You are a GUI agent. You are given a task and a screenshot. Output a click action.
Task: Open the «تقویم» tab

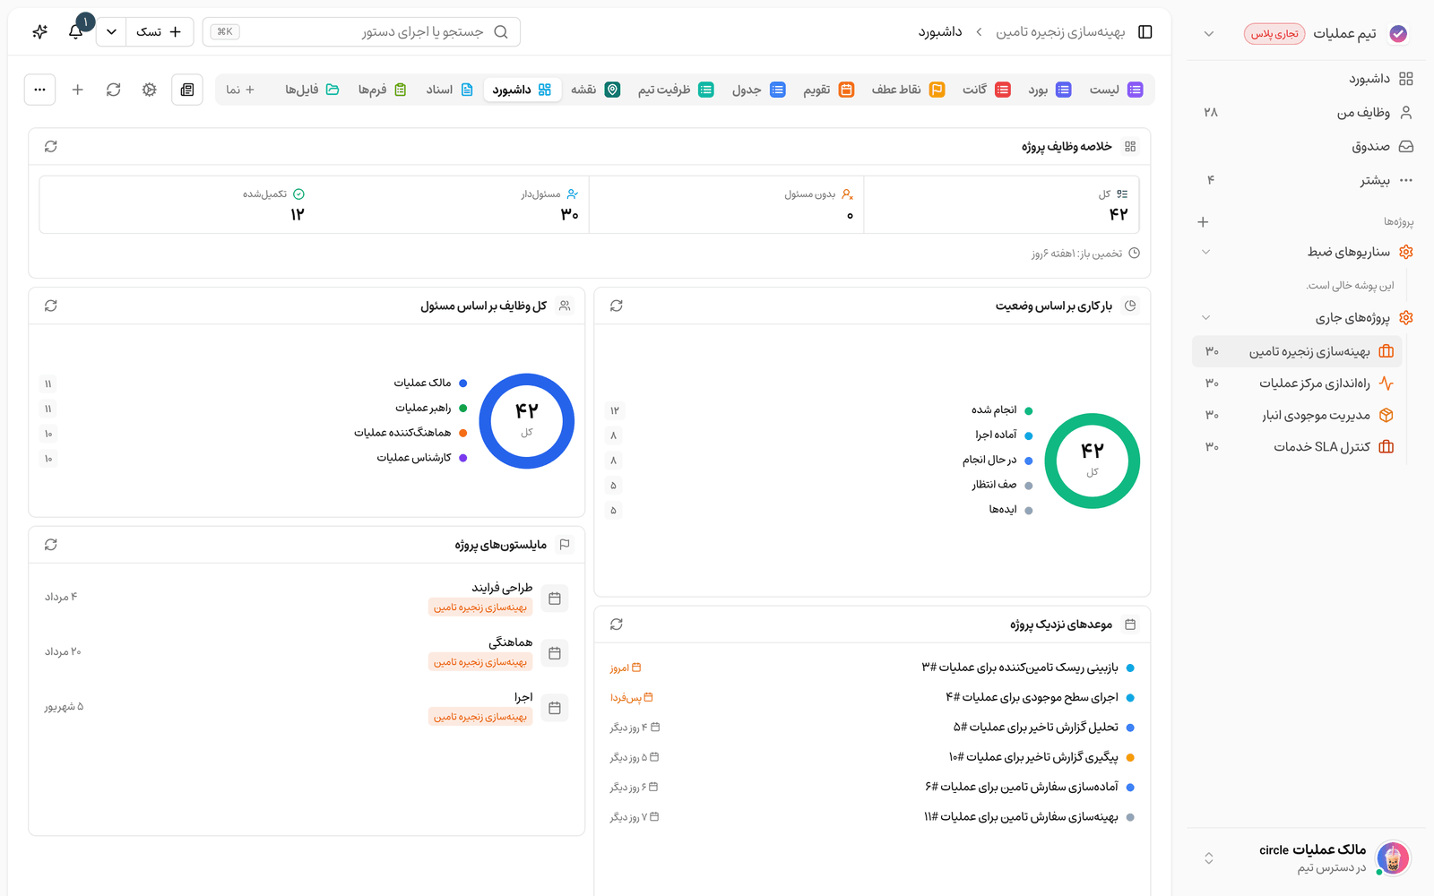[828, 90]
